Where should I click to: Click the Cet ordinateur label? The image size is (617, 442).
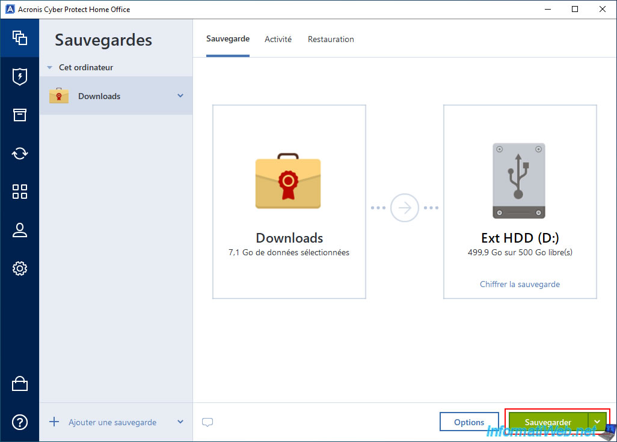(x=86, y=68)
